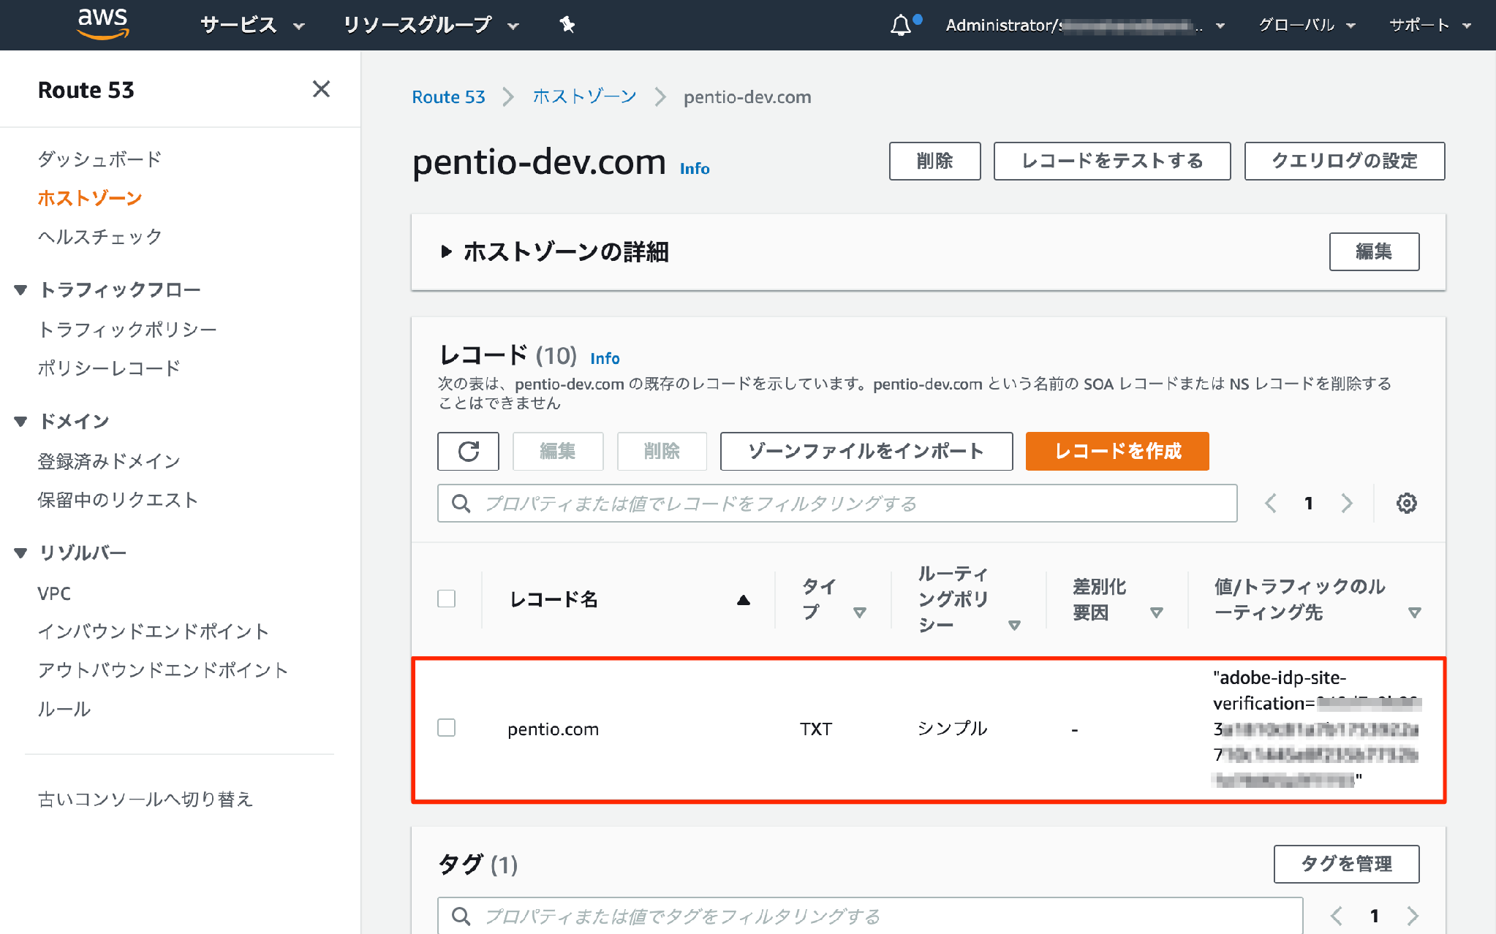Viewport: 1496px width, 934px height.
Task: Collapse the ドメイン sidebar group
Action: 20,422
